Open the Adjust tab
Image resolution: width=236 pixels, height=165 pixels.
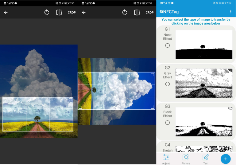click(x=166, y=159)
